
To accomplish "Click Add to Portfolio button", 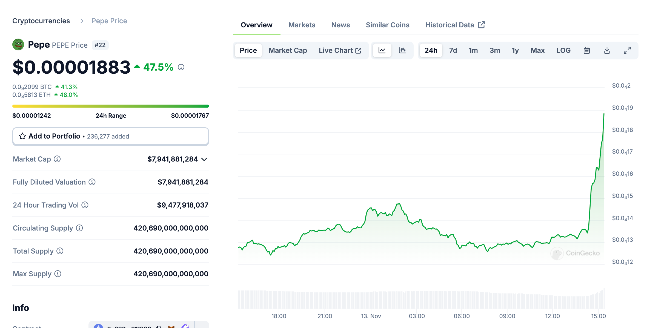I will click(111, 136).
